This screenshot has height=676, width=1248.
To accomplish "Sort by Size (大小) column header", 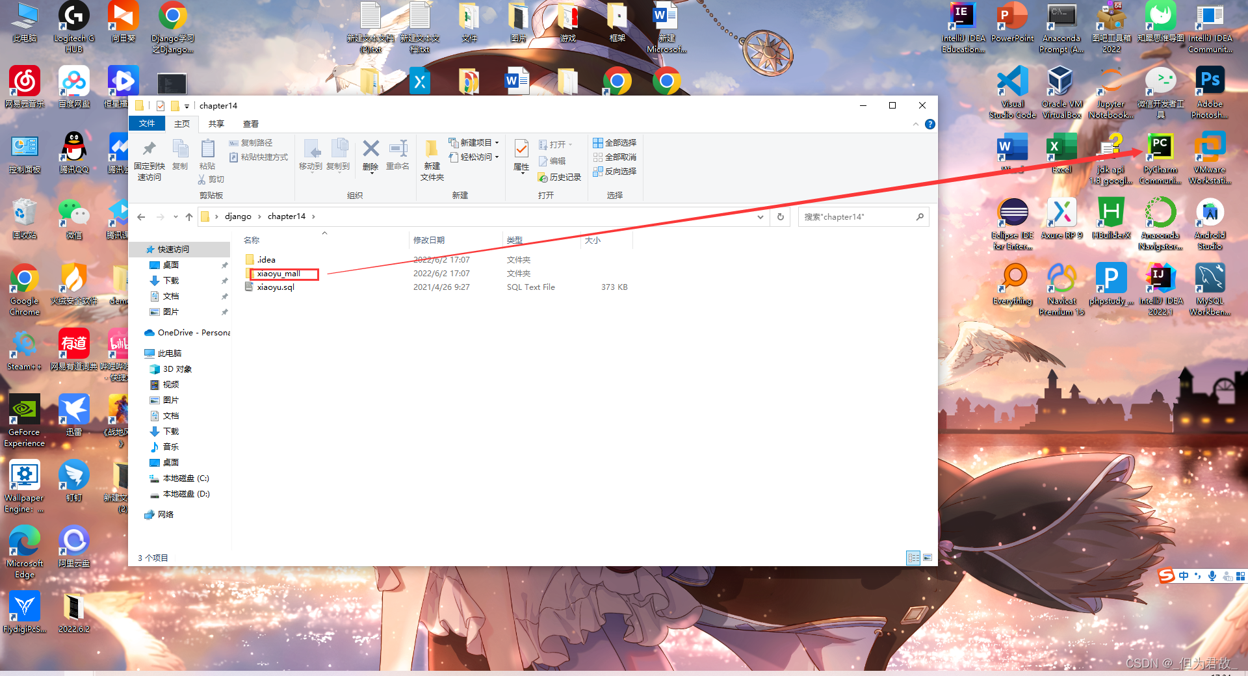I will 593,240.
